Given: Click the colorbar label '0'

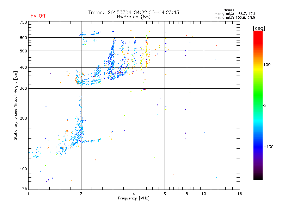Looking at the screenshot, I should coord(264,106).
